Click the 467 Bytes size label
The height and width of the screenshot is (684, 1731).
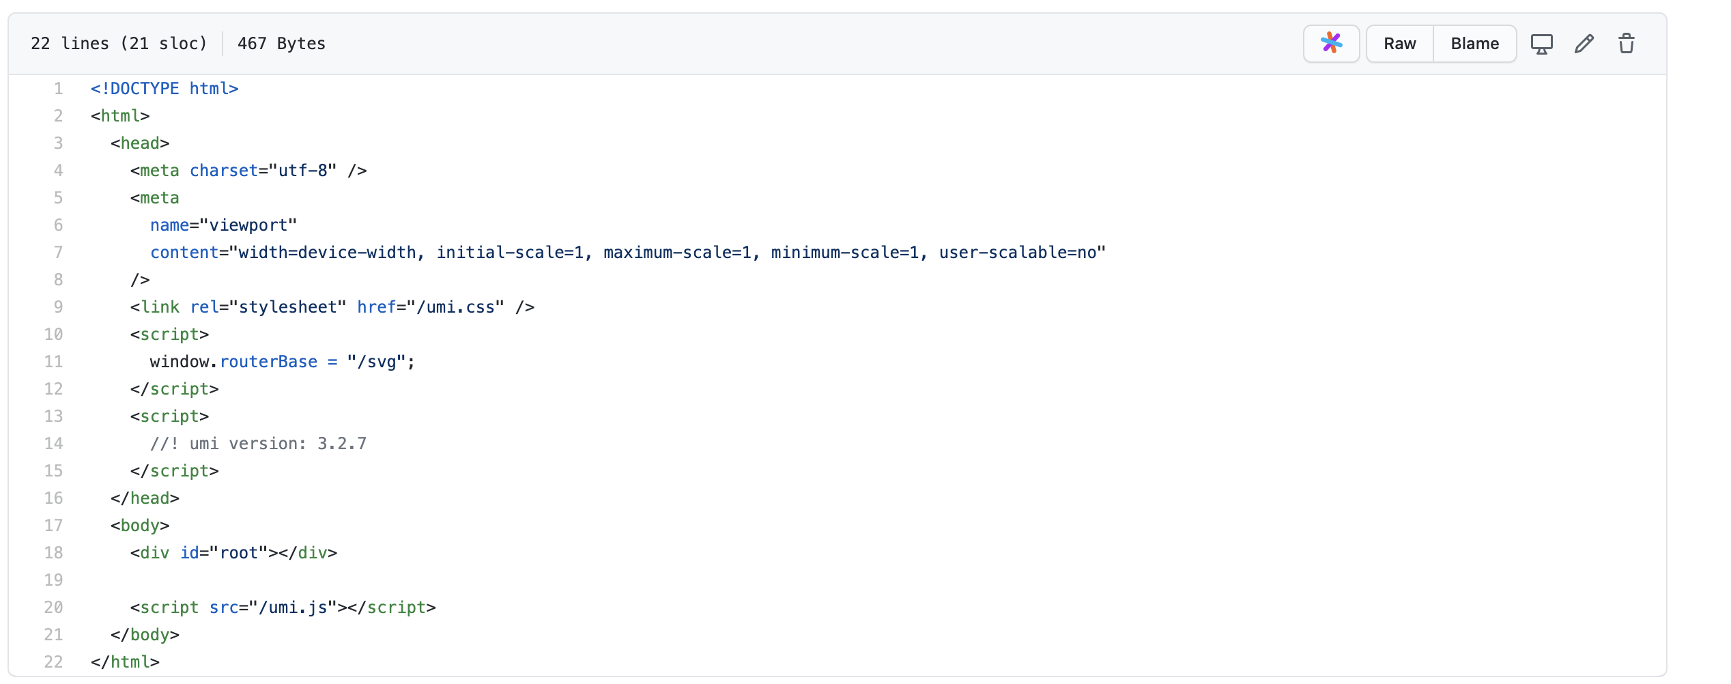coord(281,43)
